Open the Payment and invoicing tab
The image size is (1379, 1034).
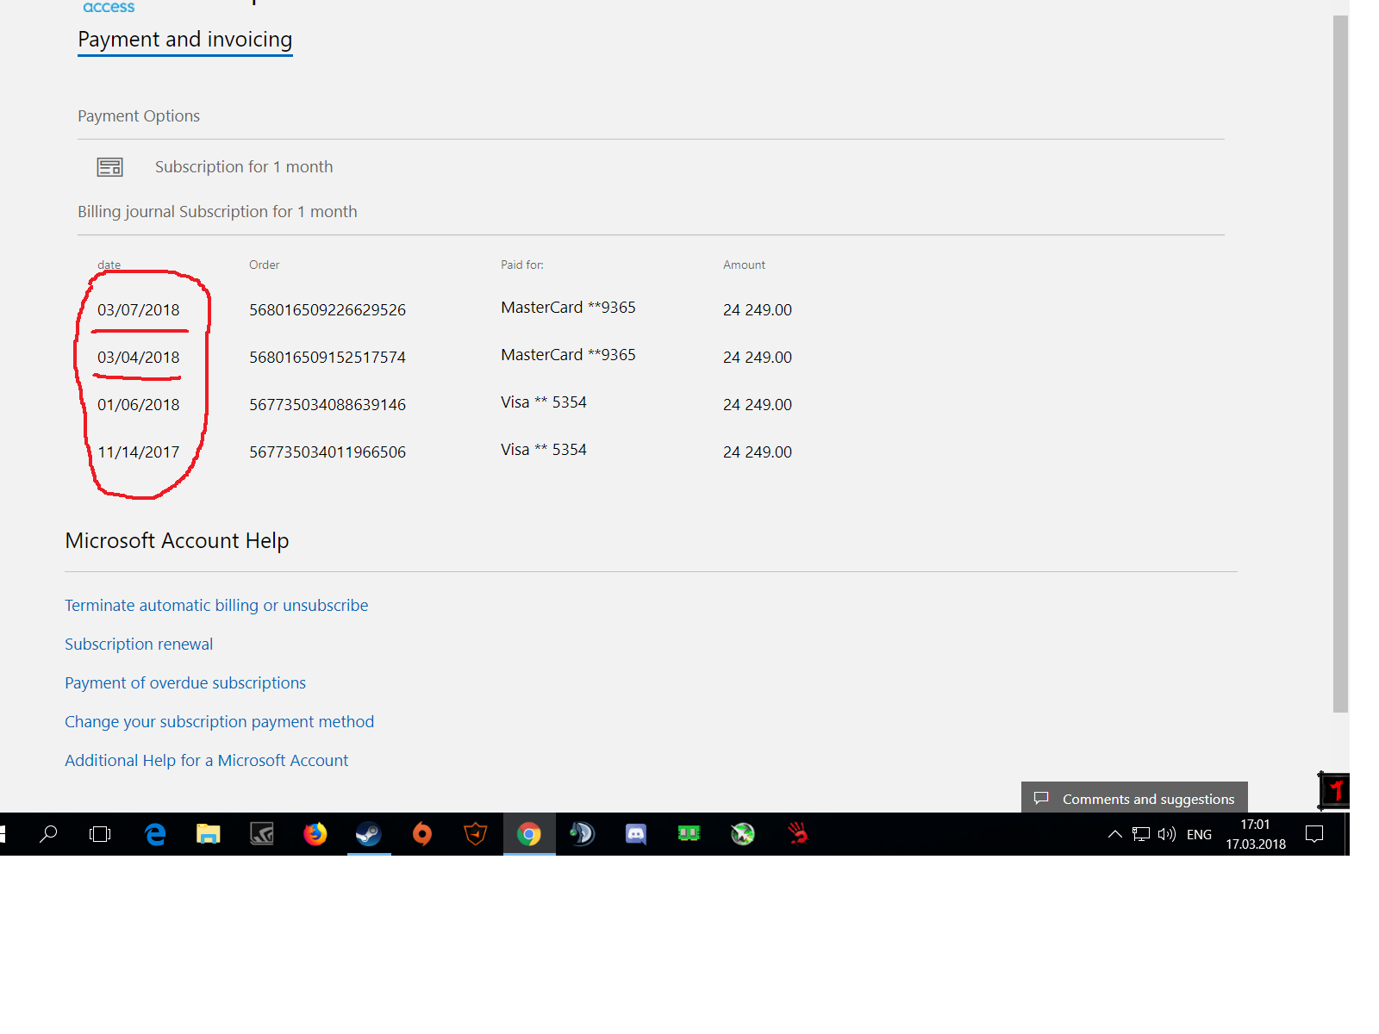pyautogui.click(x=184, y=40)
